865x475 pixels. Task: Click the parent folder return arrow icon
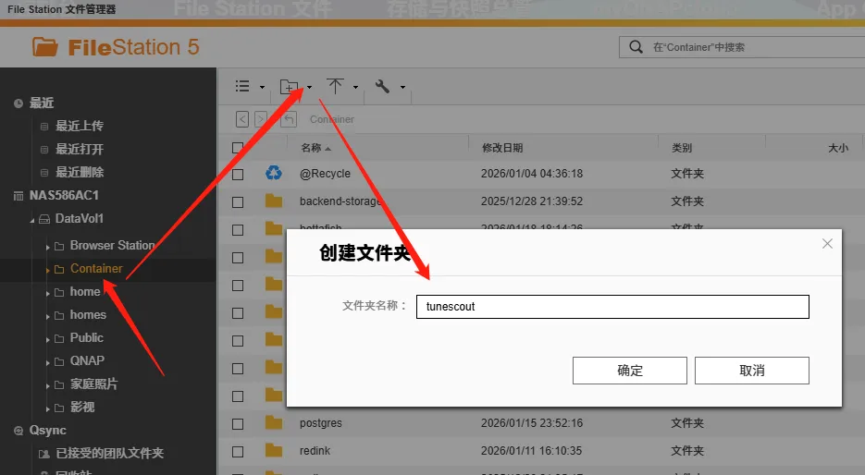289,119
